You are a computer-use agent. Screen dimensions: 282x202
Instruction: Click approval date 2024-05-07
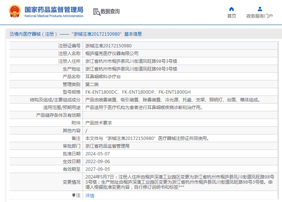(x=97, y=154)
